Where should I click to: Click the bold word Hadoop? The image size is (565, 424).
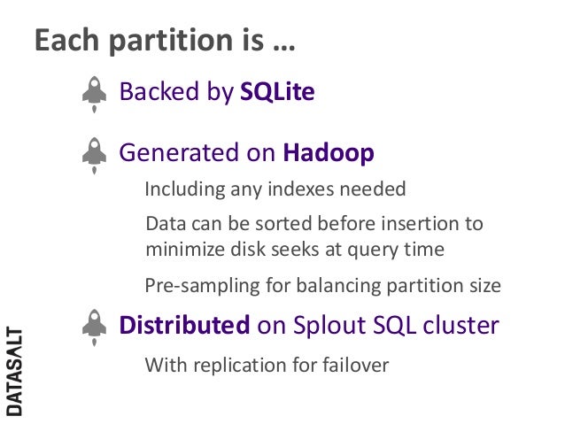tap(329, 153)
